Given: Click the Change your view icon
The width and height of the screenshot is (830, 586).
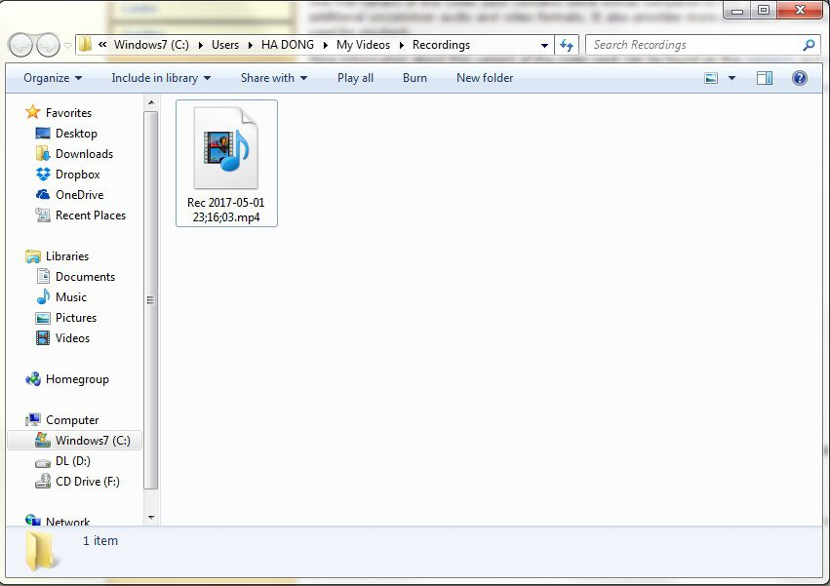Looking at the screenshot, I should click(712, 78).
